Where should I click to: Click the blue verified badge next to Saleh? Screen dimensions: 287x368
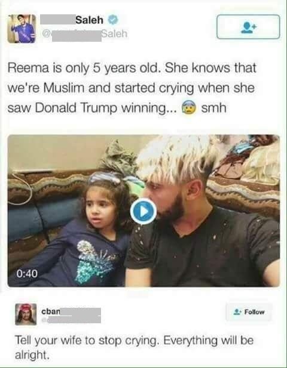113,20
